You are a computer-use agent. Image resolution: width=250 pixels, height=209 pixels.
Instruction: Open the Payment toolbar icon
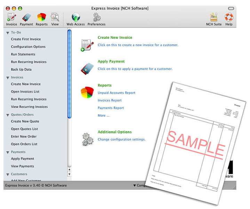point(26,17)
